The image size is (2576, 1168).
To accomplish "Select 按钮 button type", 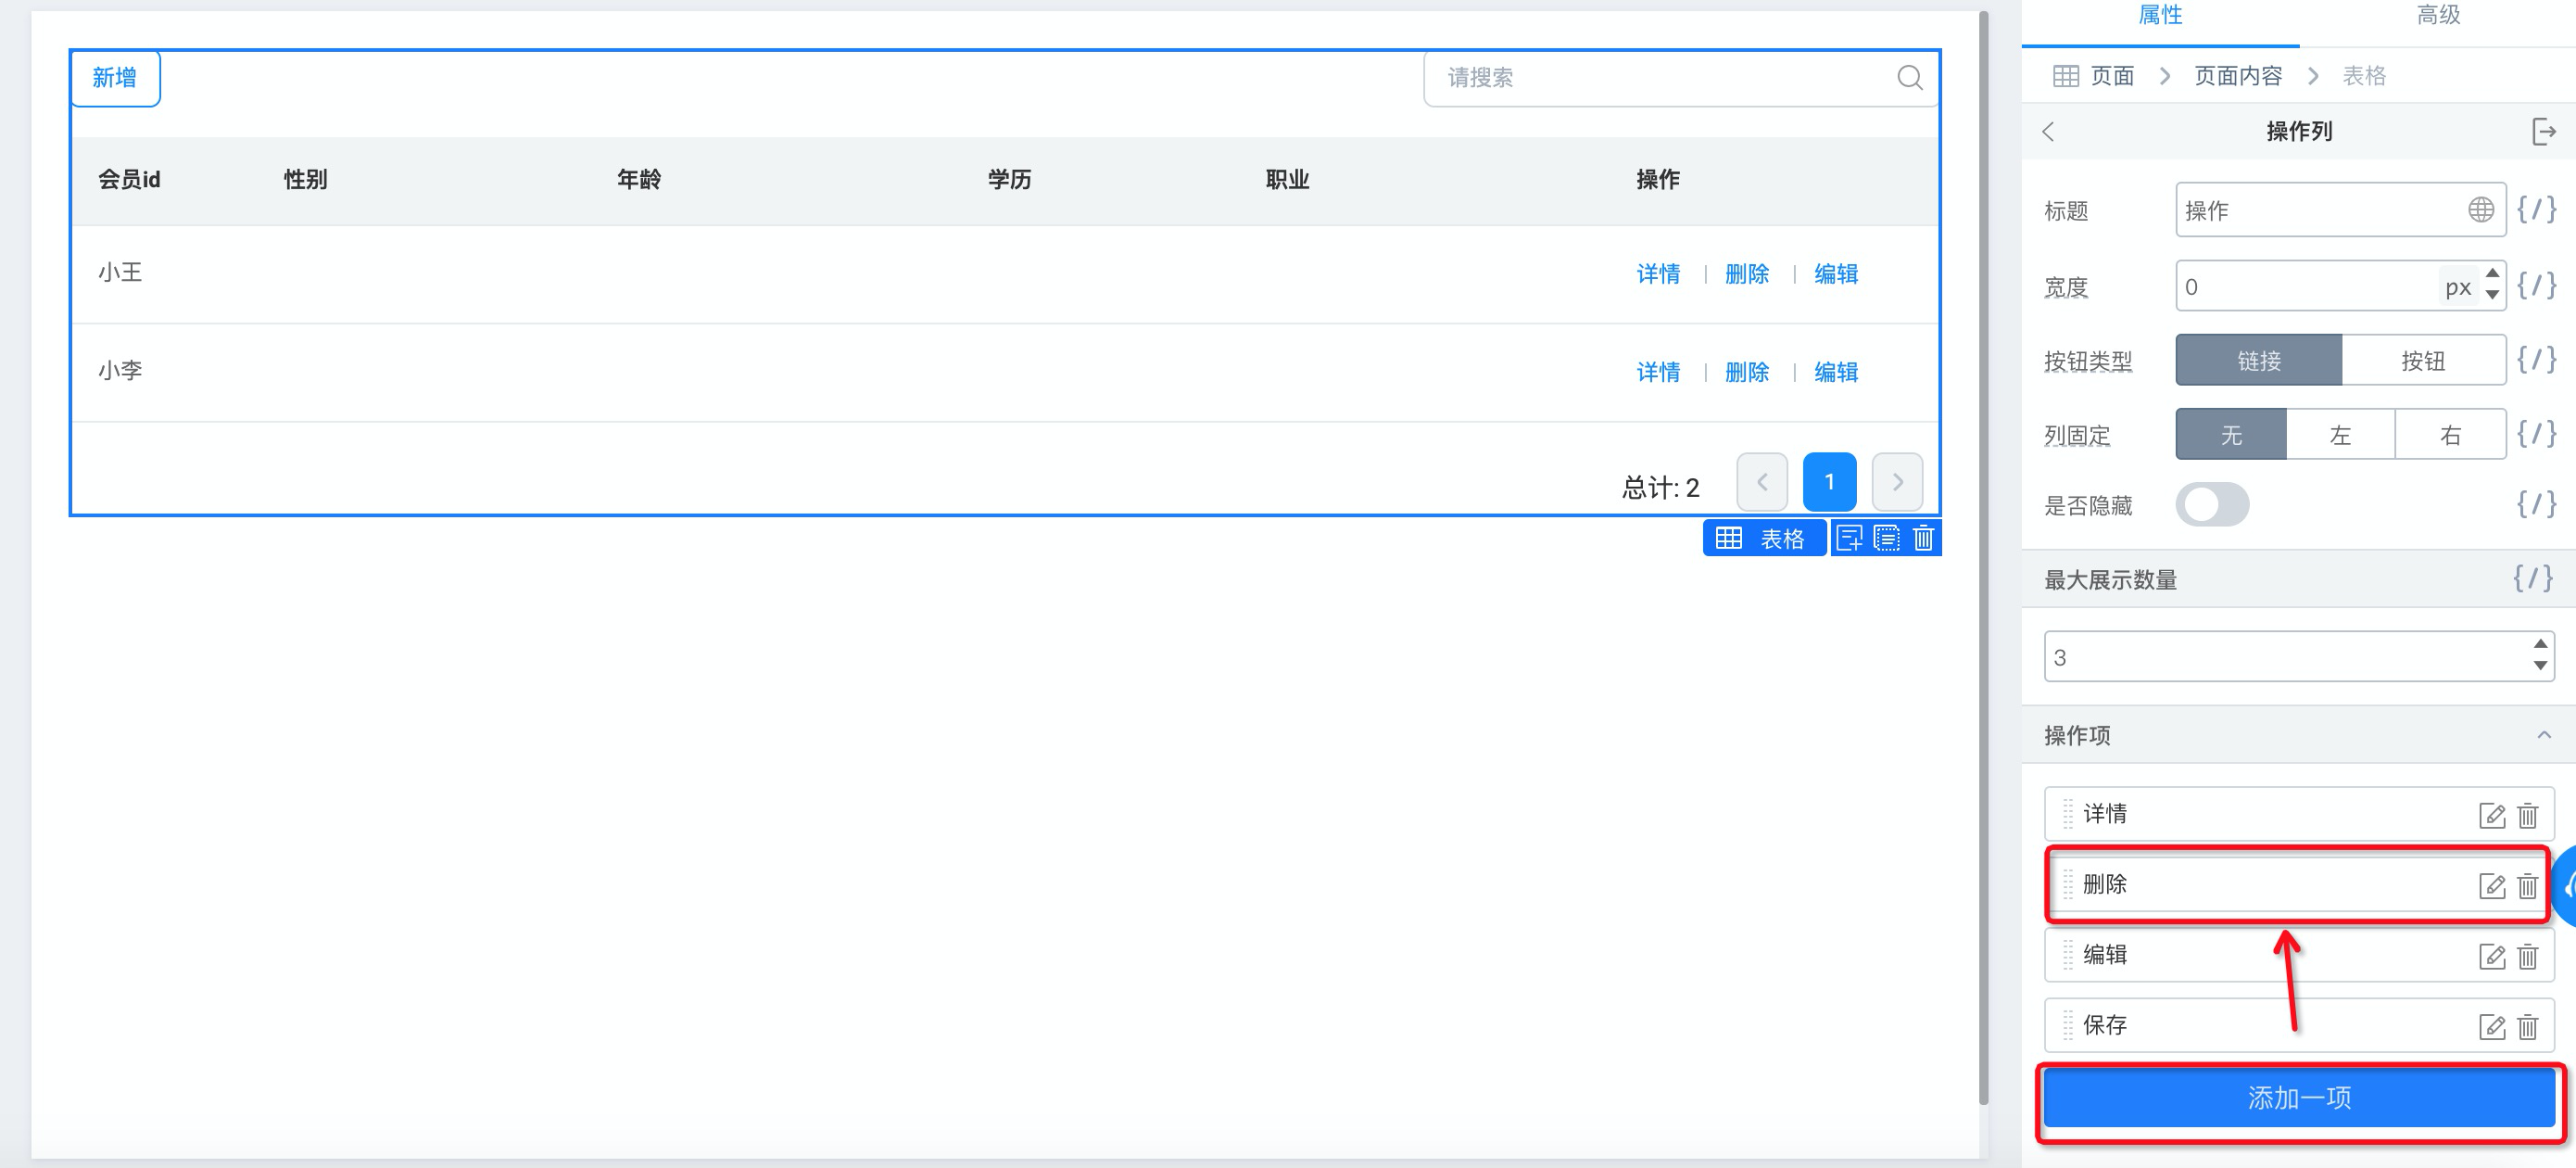I will pos(2423,360).
